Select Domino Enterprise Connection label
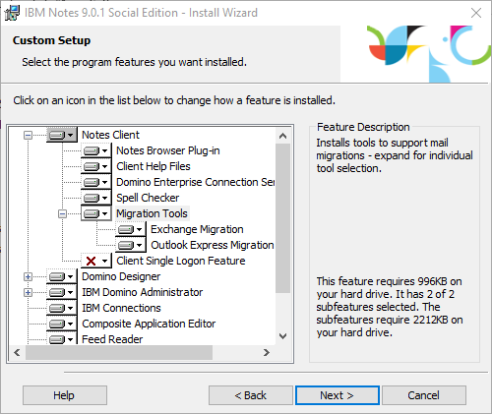This screenshot has width=492, height=414. [x=196, y=182]
